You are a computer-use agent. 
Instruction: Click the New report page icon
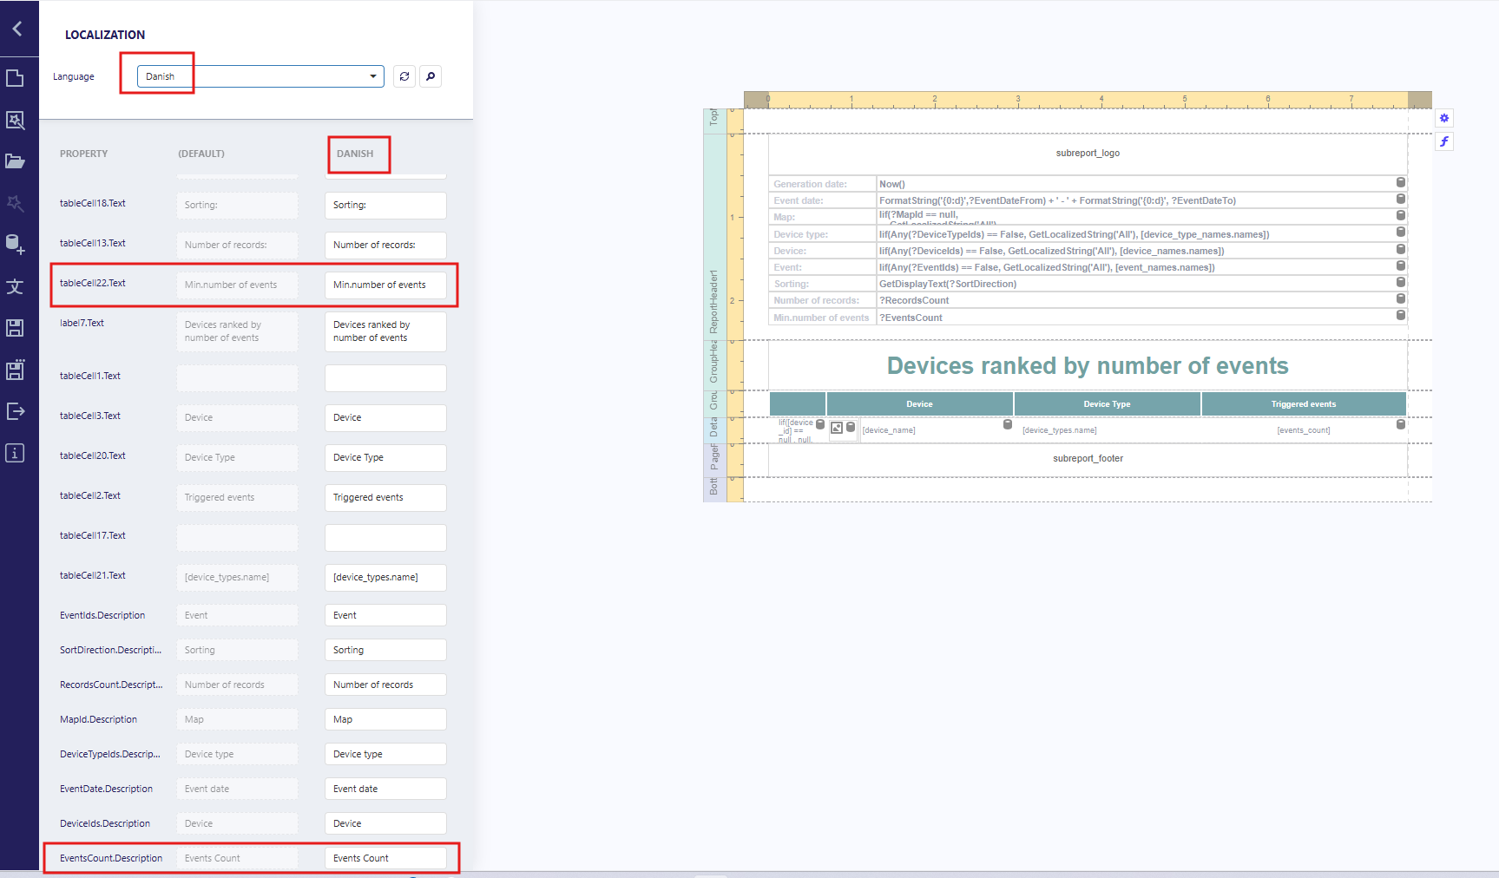pyautogui.click(x=16, y=78)
